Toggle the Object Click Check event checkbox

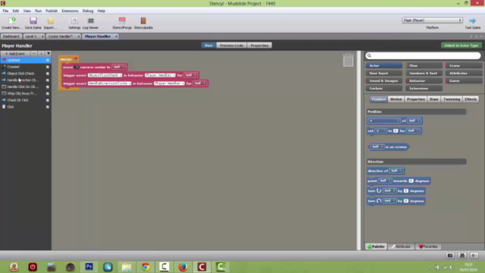coord(48,74)
